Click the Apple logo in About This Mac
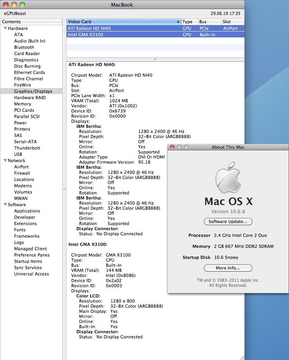 [228, 177]
